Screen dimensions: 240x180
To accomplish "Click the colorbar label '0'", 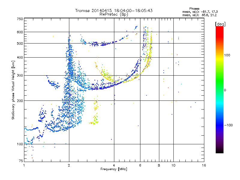I will click(x=225, y=90).
